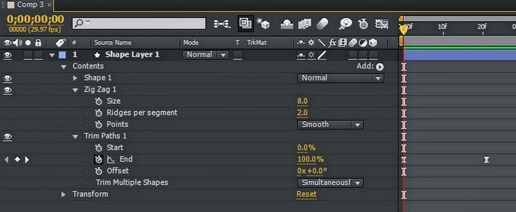Click the label color swatch of Shape Layer 1

coord(62,55)
